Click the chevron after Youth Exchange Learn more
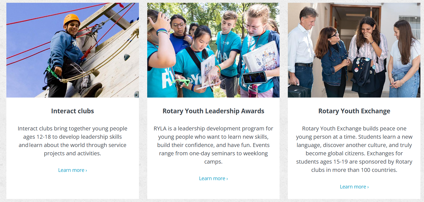Screen dimensions: 424x202 click(x=368, y=187)
